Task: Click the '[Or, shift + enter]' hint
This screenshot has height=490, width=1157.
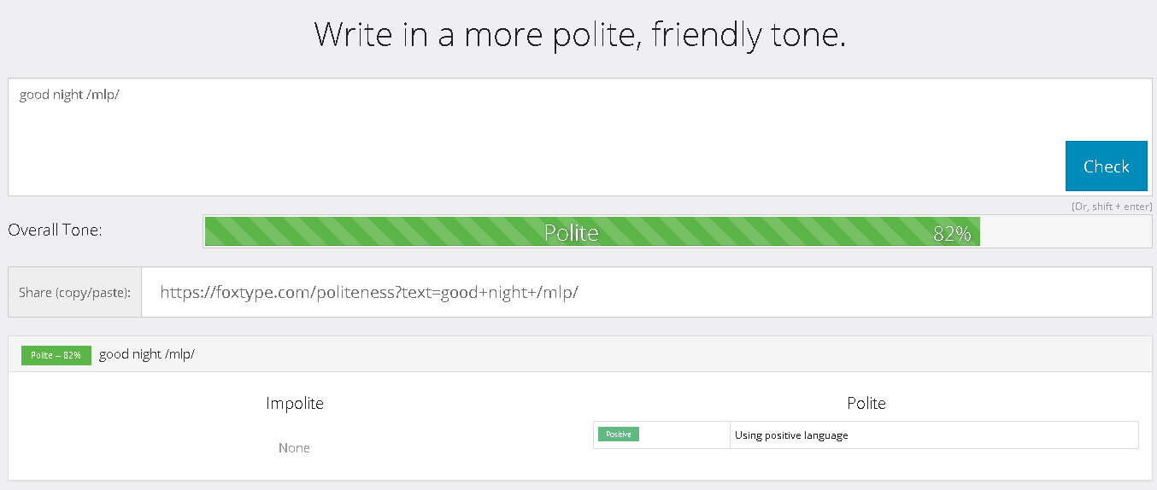Action: click(1111, 207)
